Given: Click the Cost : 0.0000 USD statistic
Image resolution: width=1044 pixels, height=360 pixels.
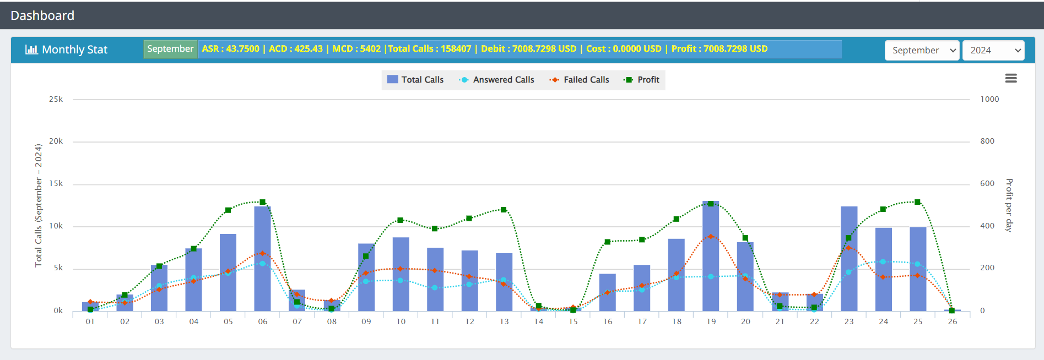Looking at the screenshot, I should click(624, 48).
